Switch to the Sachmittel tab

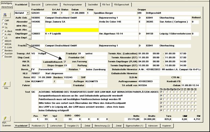(93, 5)
